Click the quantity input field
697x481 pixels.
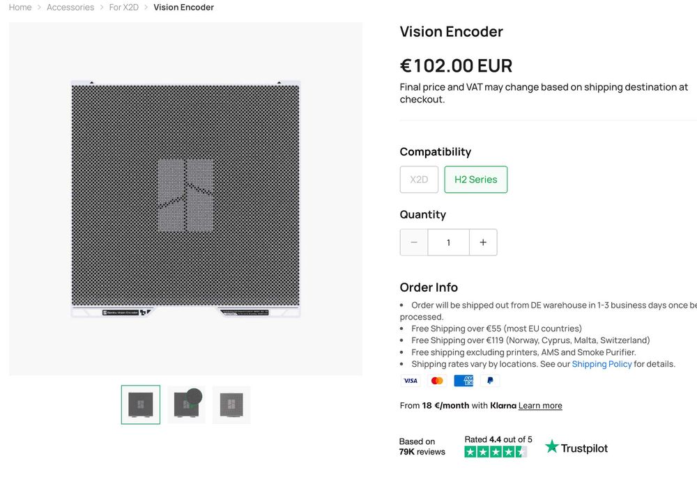click(448, 242)
